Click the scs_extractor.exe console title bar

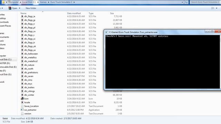(155, 32)
